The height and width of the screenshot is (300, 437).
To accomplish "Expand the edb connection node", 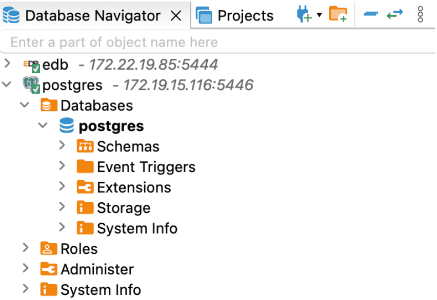I will (7, 64).
